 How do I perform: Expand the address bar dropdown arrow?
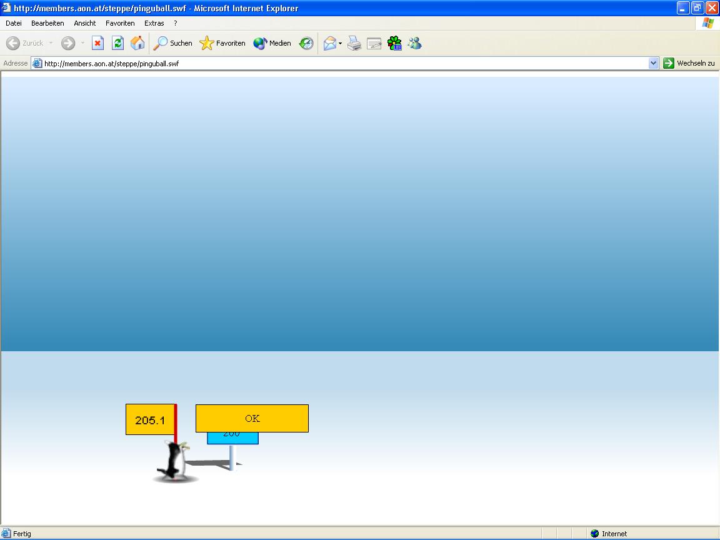[x=654, y=63]
